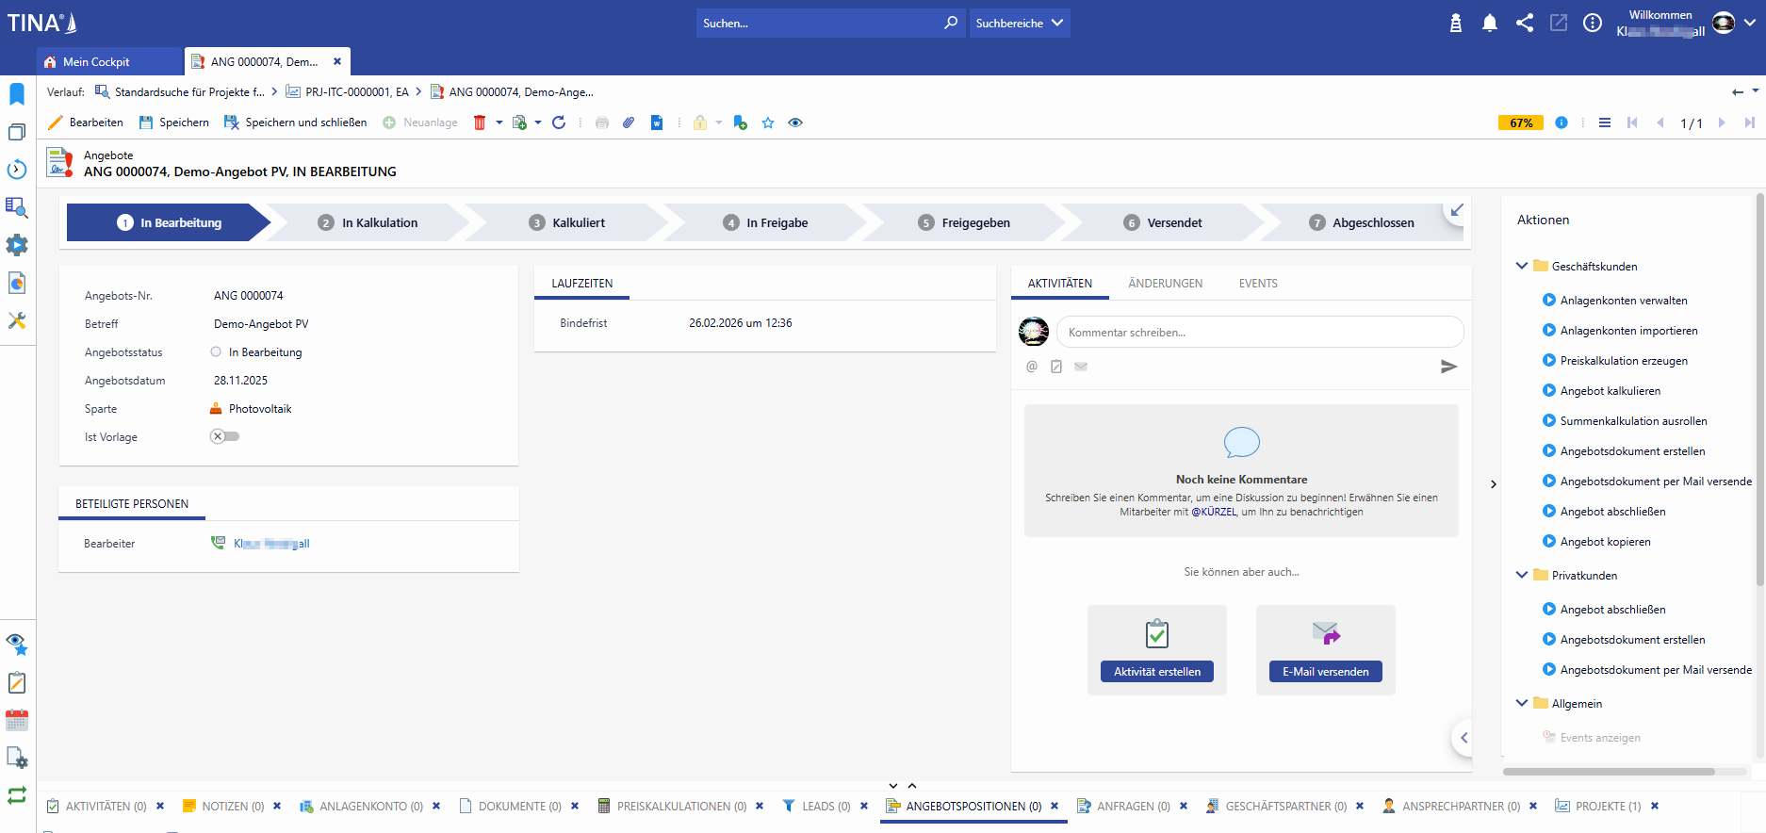Click the paperclip attachment icon
1766x833 pixels.
(629, 122)
